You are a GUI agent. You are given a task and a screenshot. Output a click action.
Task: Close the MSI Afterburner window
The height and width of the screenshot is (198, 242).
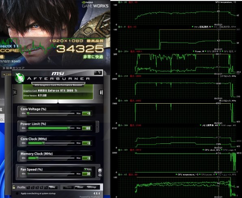100,72
